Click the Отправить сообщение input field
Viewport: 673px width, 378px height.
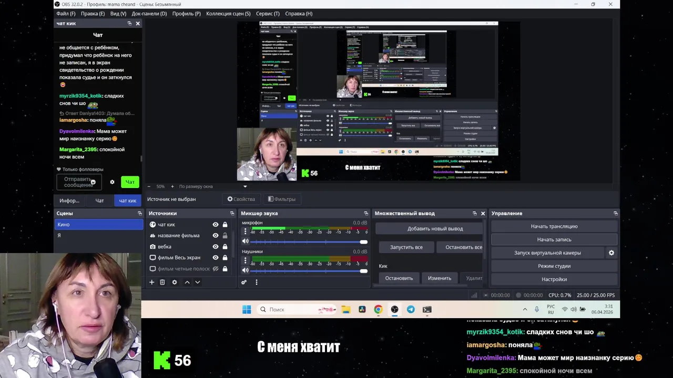[79, 182]
